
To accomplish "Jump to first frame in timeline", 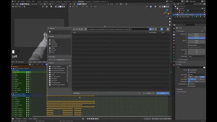I will (x=87, y=119).
